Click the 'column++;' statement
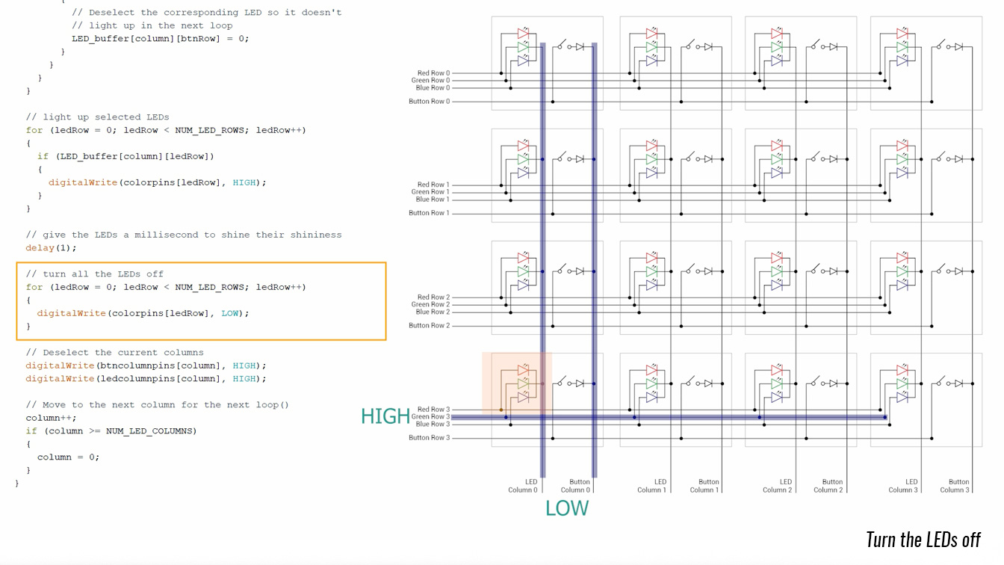The height and width of the screenshot is (565, 1004). pyautogui.click(x=51, y=418)
